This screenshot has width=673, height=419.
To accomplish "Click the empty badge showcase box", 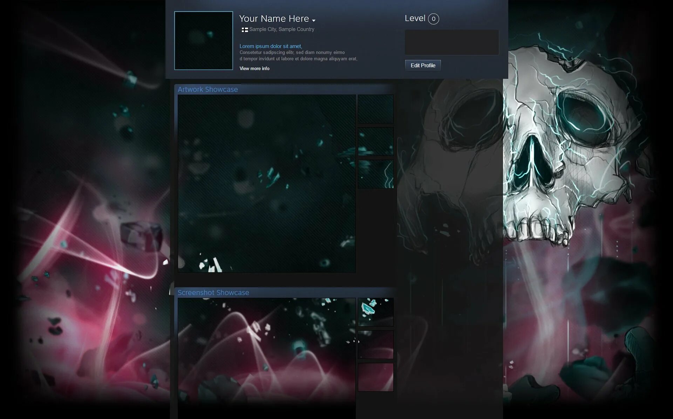I will point(451,42).
